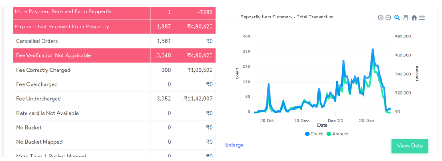Click the chart zoom in plus icon
The width and height of the screenshot is (442, 161).
(381, 18)
